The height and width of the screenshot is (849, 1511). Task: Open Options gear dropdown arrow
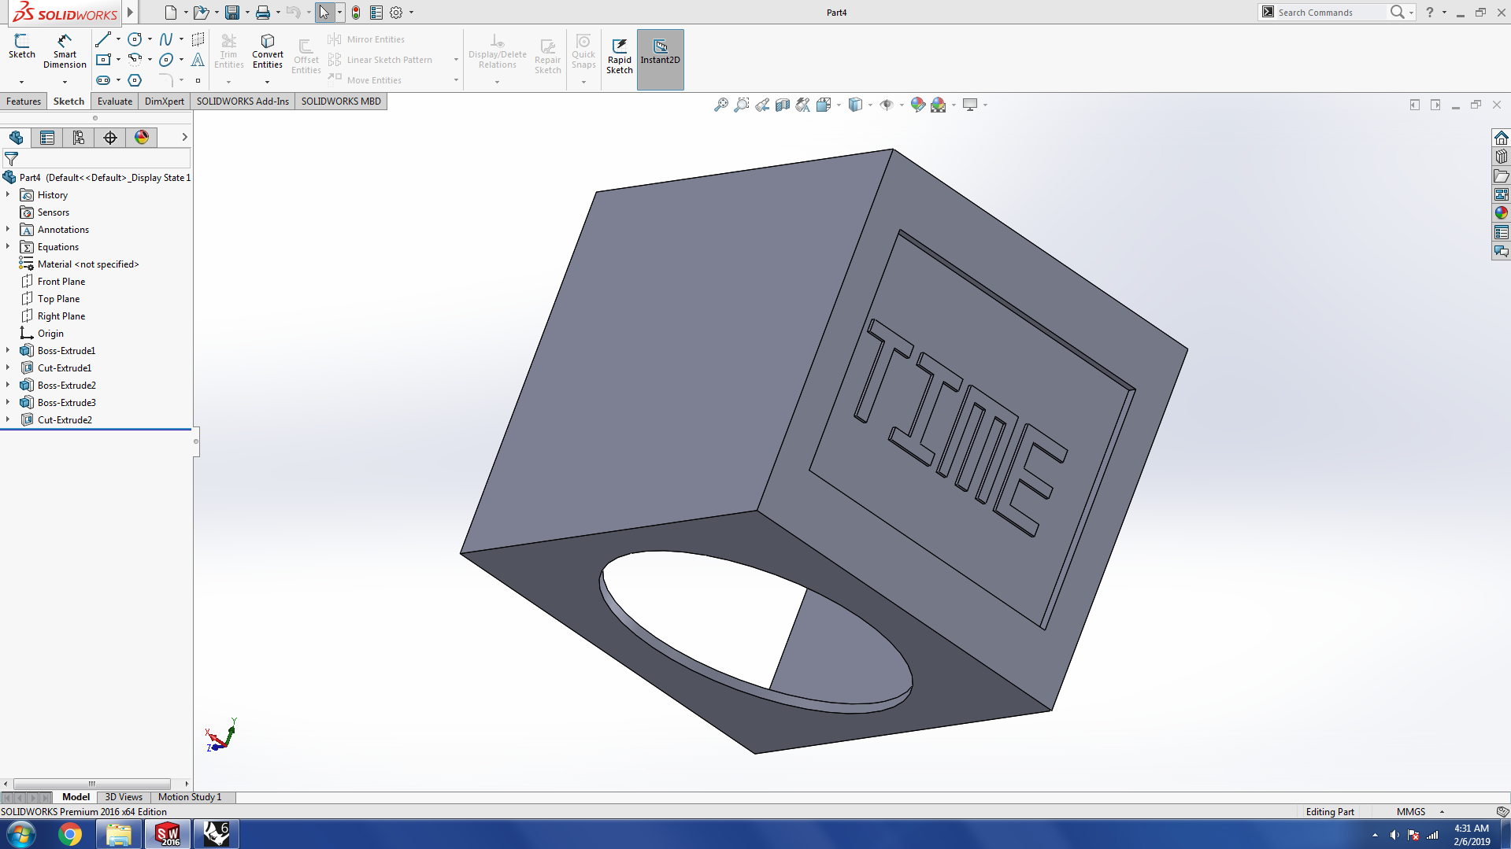[411, 13]
